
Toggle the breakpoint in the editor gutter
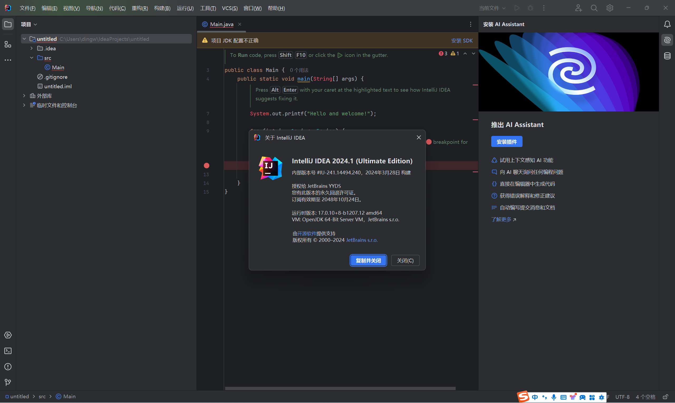(207, 165)
